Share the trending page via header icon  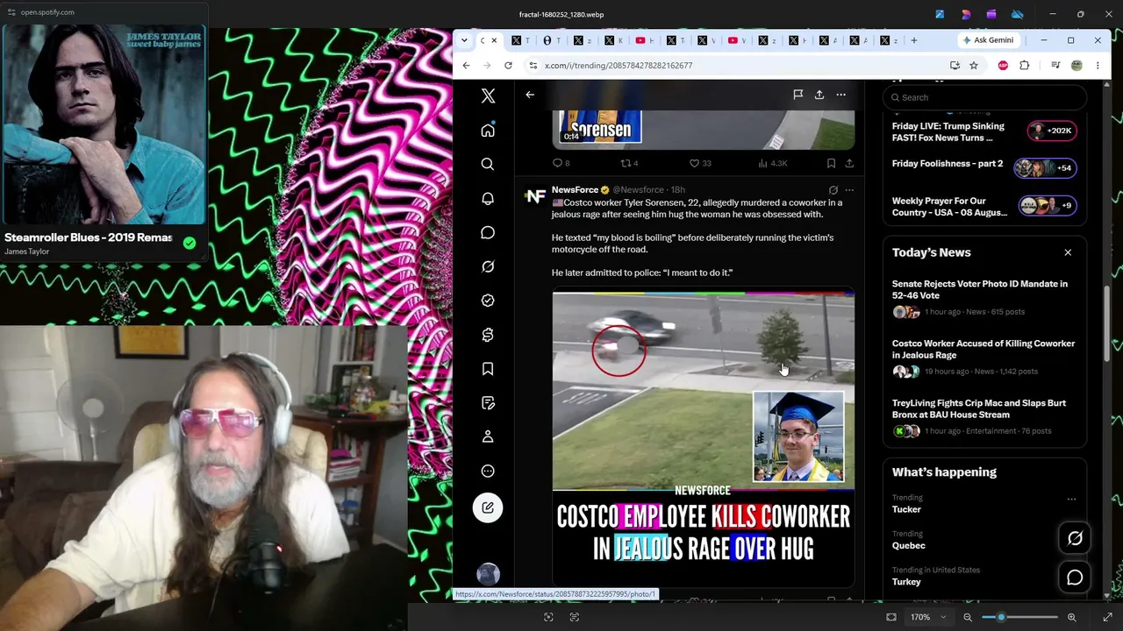click(819, 95)
